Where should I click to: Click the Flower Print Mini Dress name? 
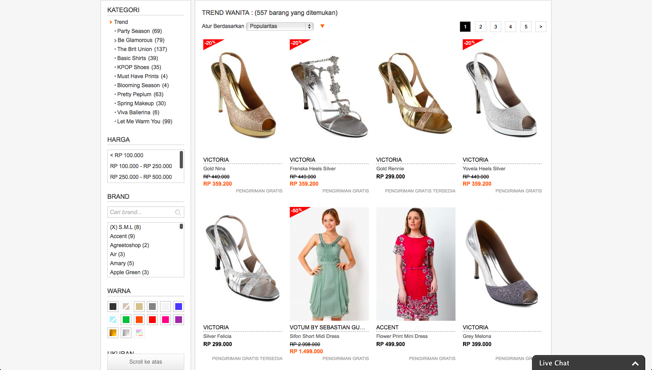pyautogui.click(x=402, y=337)
